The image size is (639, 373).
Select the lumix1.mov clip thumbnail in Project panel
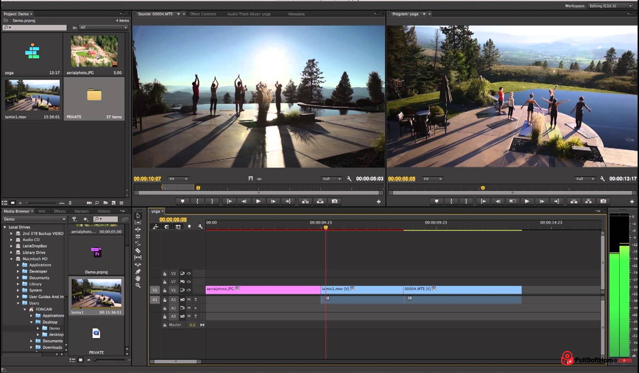pos(32,96)
